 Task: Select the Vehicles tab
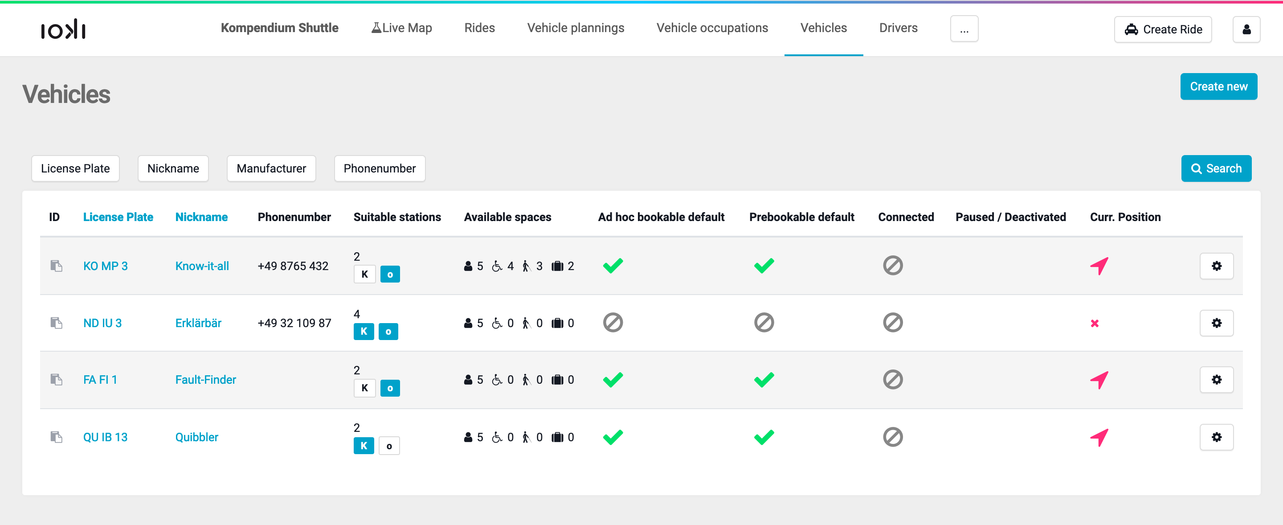(x=823, y=28)
